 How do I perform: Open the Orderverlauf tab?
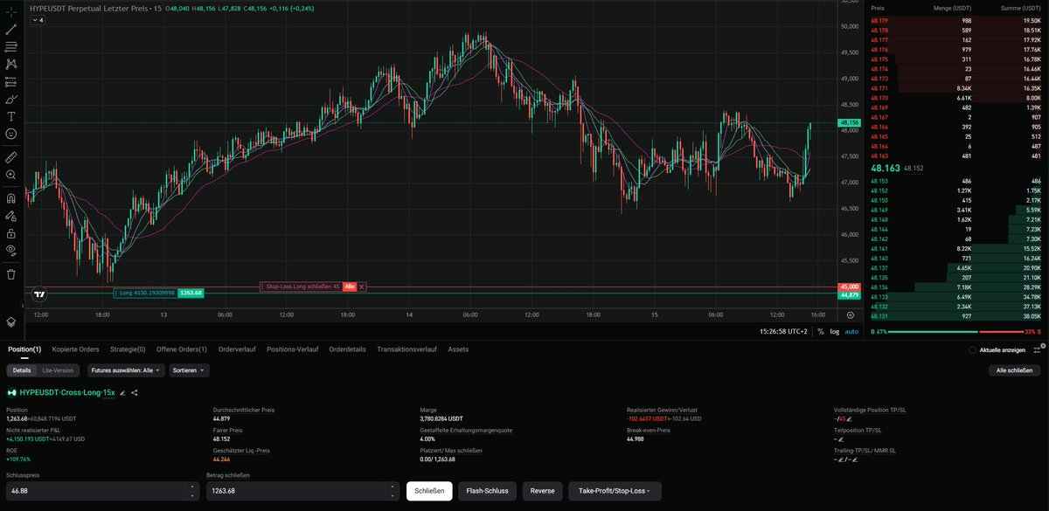pos(237,349)
